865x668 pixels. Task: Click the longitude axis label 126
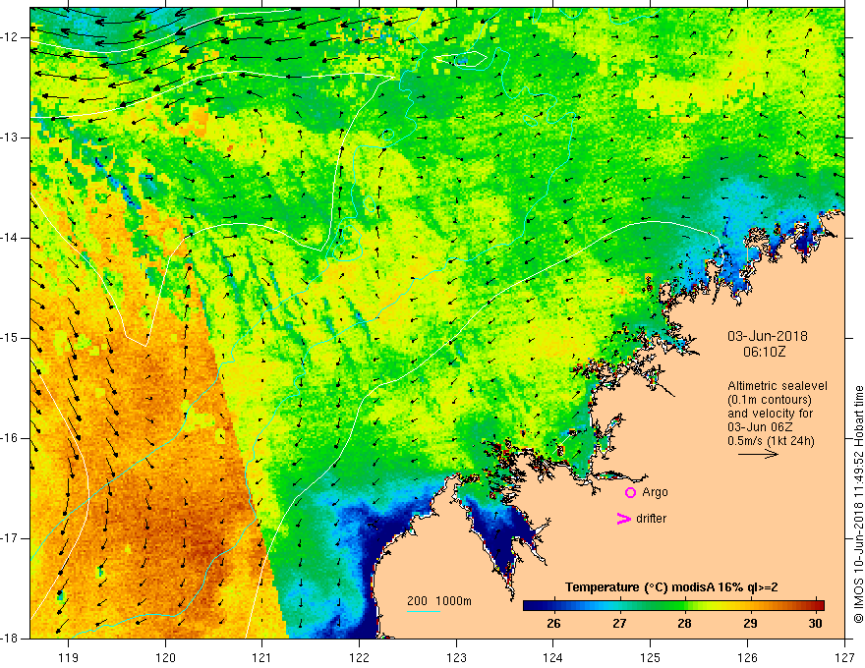tap(747, 657)
